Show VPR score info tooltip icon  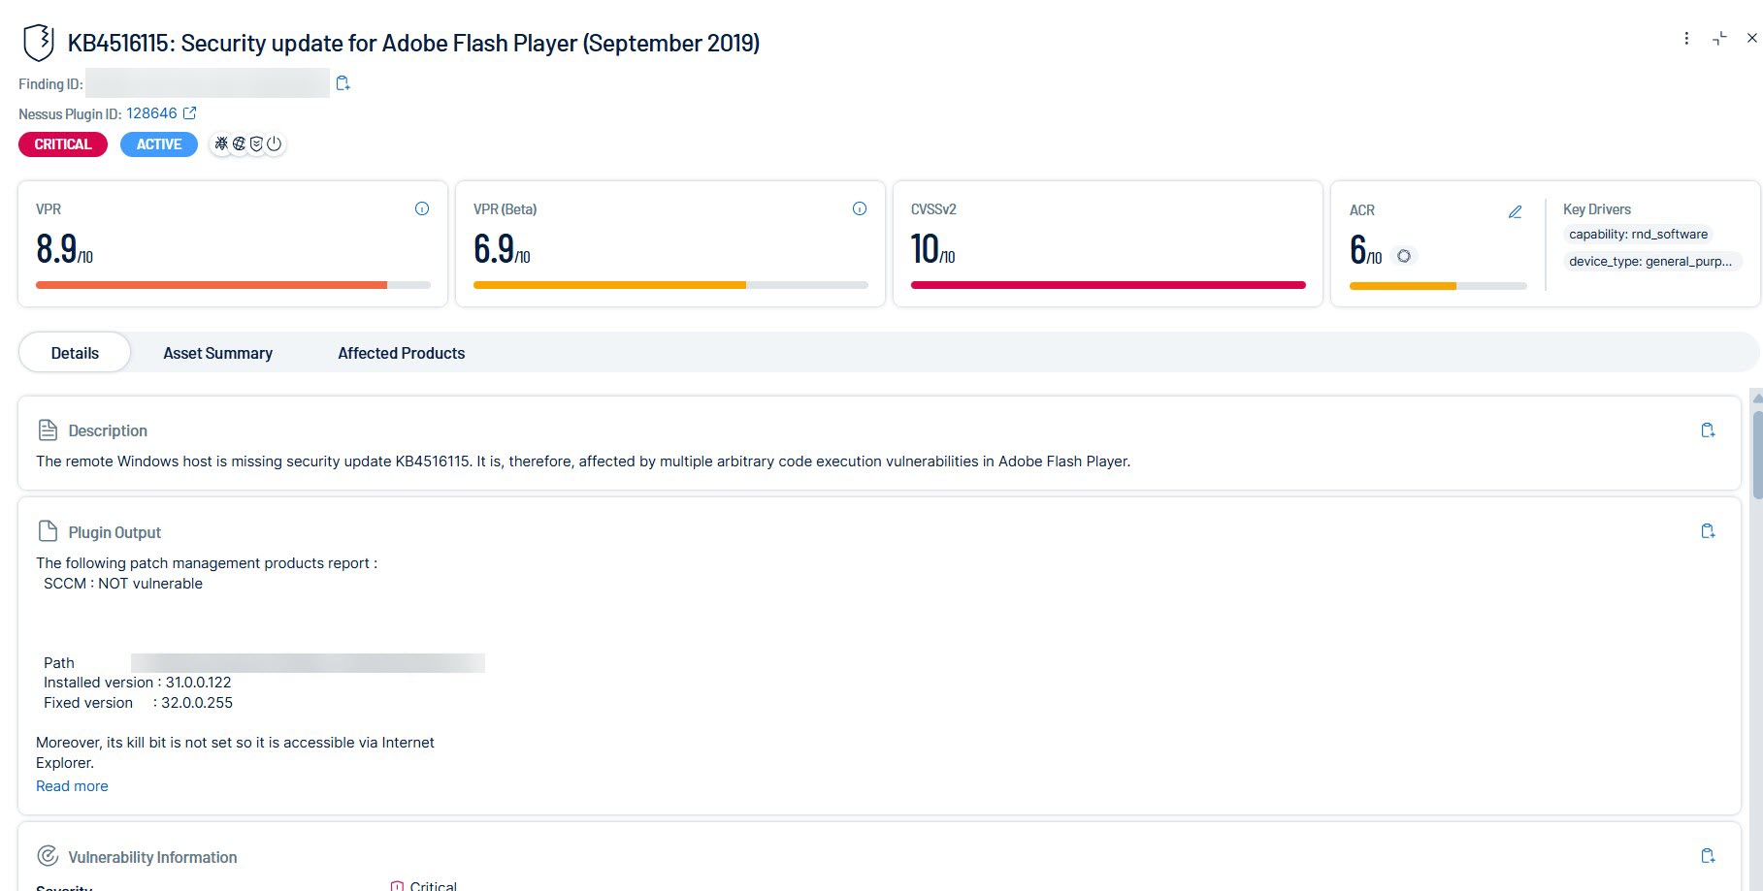pyautogui.click(x=422, y=208)
